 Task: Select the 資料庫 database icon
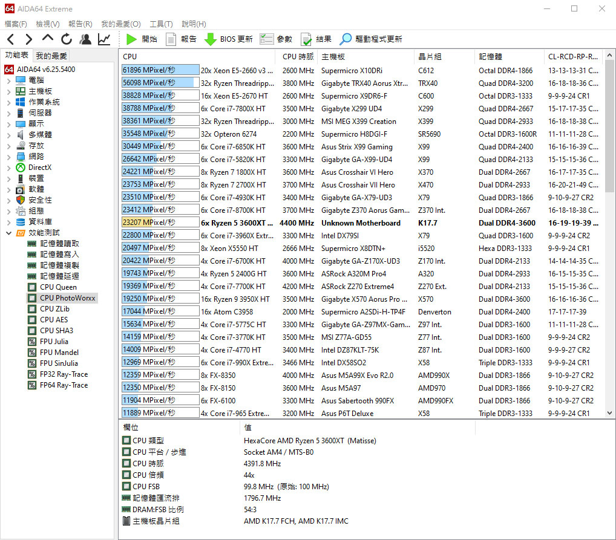click(21, 222)
